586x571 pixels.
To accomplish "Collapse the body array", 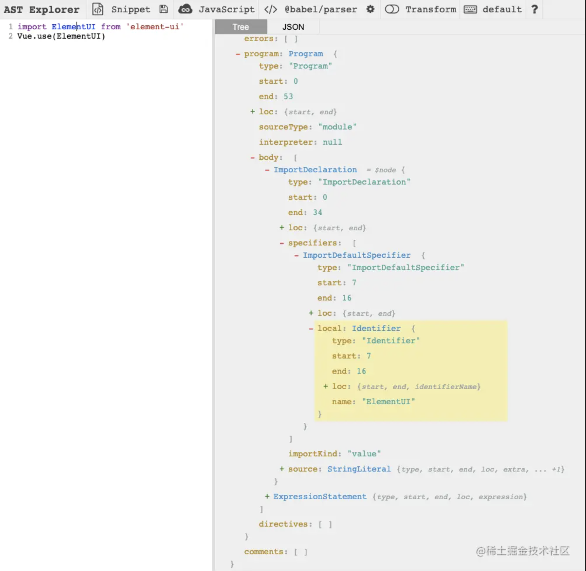I will pyautogui.click(x=253, y=158).
